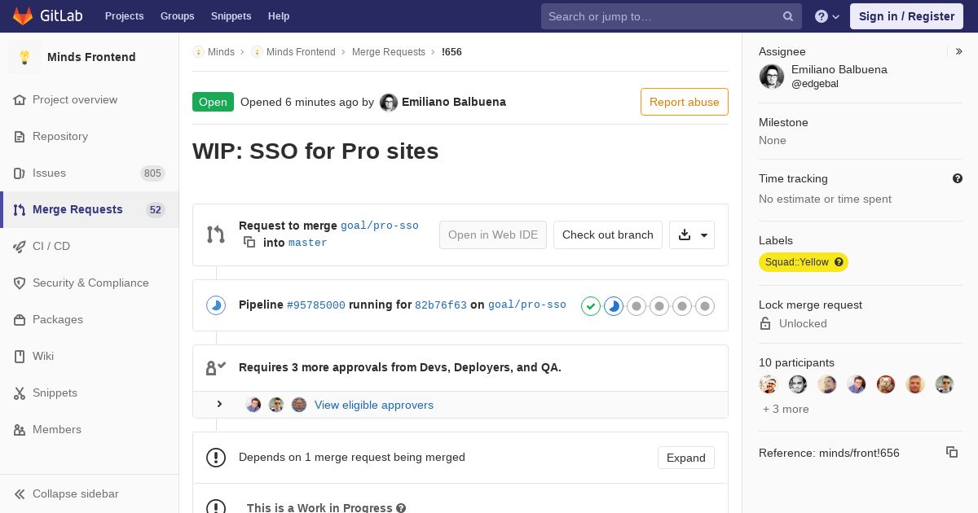Expand merge request dependencies

[686, 458]
